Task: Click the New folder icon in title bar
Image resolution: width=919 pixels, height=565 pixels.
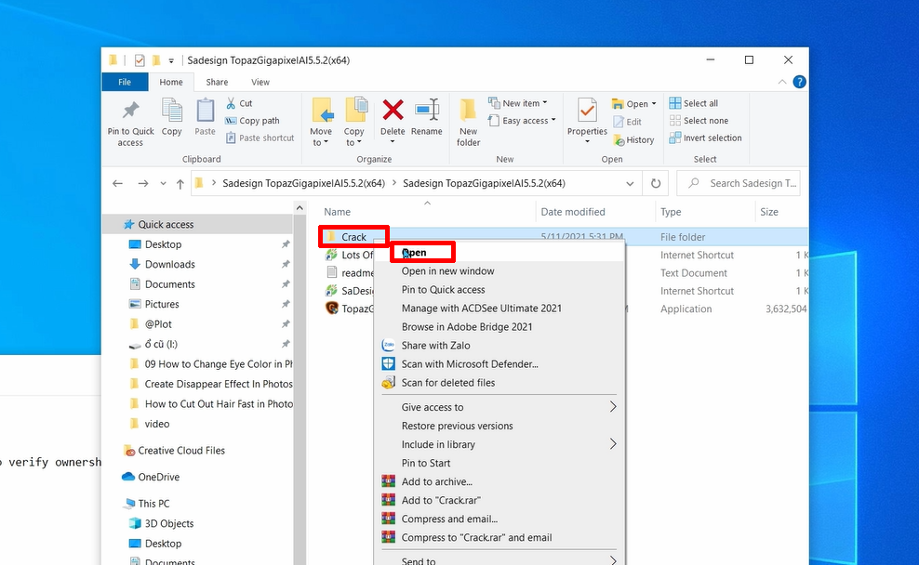Action: [x=156, y=60]
